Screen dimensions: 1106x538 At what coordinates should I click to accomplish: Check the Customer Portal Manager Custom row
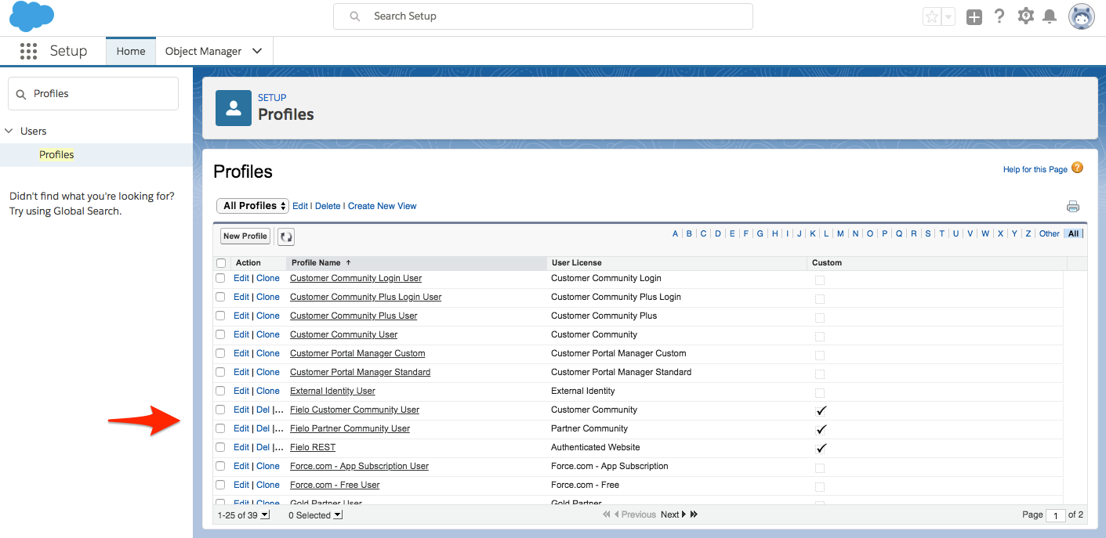coord(220,353)
